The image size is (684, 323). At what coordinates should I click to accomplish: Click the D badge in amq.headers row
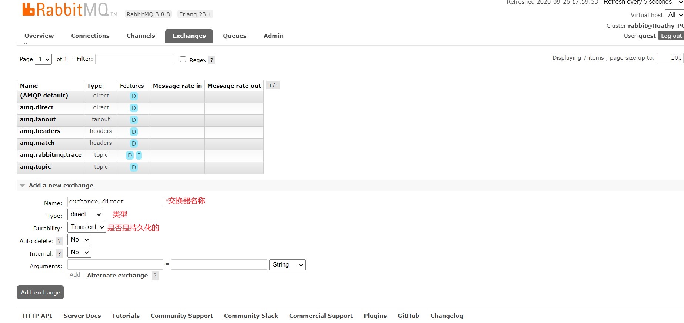(x=134, y=131)
